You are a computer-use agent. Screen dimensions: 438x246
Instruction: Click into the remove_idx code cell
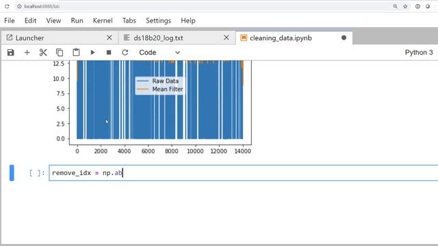pos(244,173)
